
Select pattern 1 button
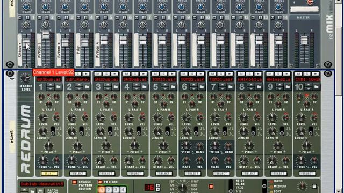(102, 189)
